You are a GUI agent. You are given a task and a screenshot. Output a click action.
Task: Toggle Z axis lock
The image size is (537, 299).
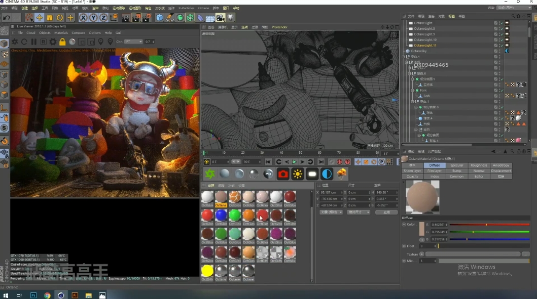103,18
